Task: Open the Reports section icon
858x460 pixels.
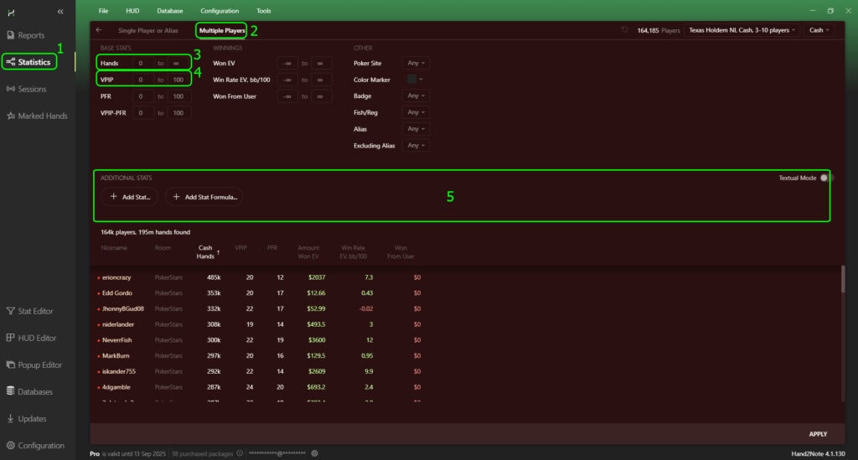Action: [x=11, y=35]
